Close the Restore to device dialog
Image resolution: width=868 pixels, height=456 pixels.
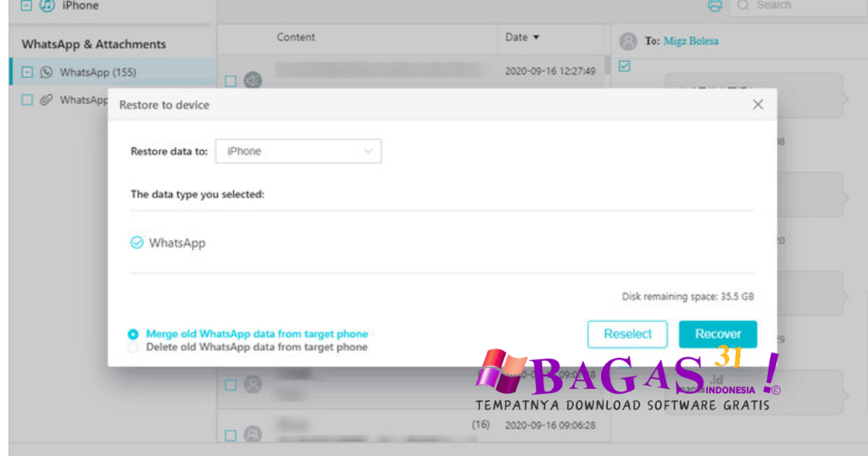758,104
